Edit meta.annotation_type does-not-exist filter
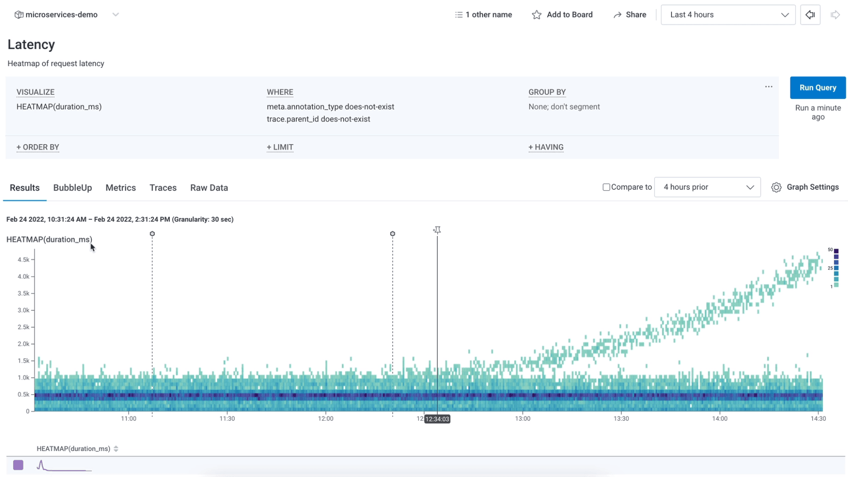 (330, 107)
